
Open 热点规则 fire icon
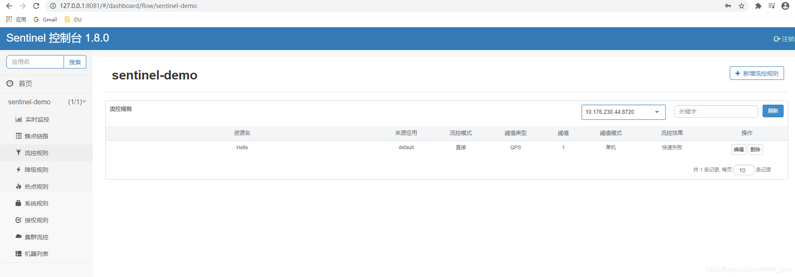(x=19, y=186)
